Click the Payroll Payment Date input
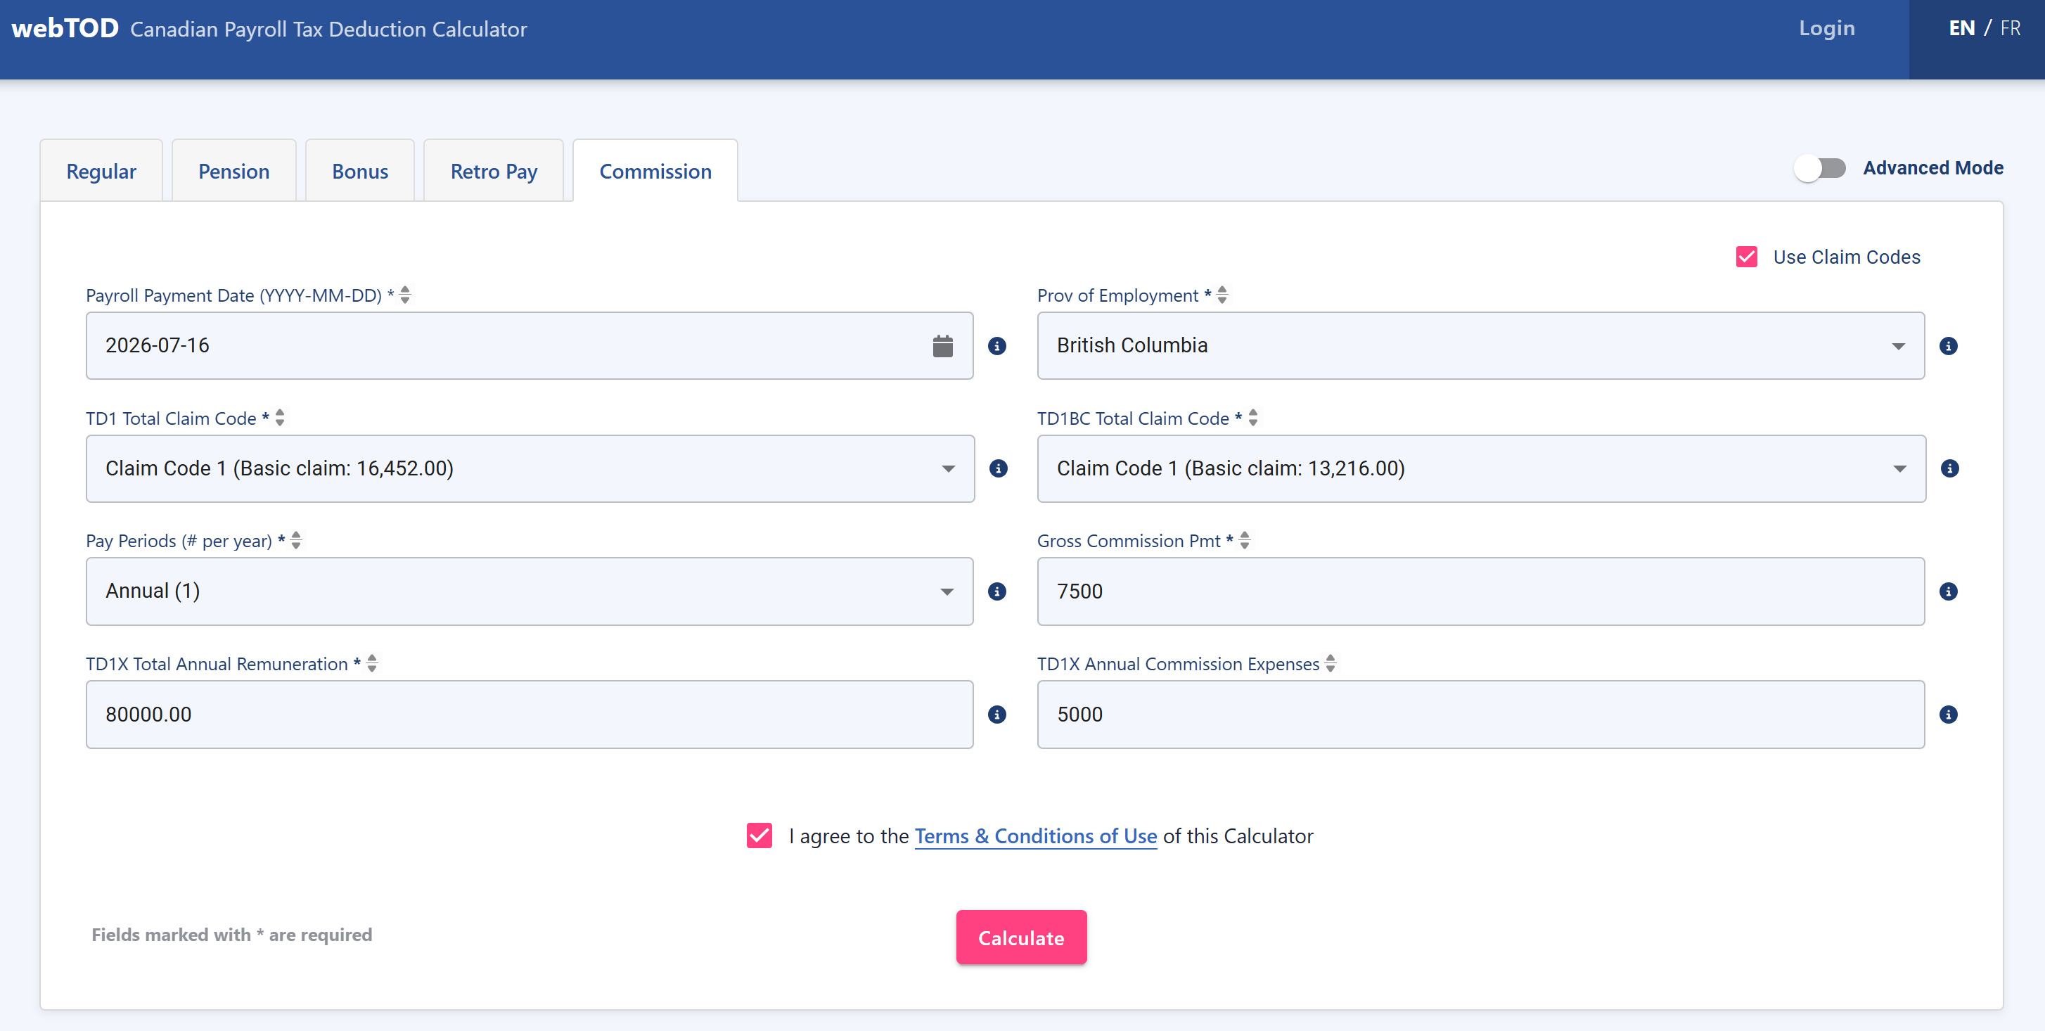Image resolution: width=2045 pixels, height=1031 pixels. tap(530, 346)
